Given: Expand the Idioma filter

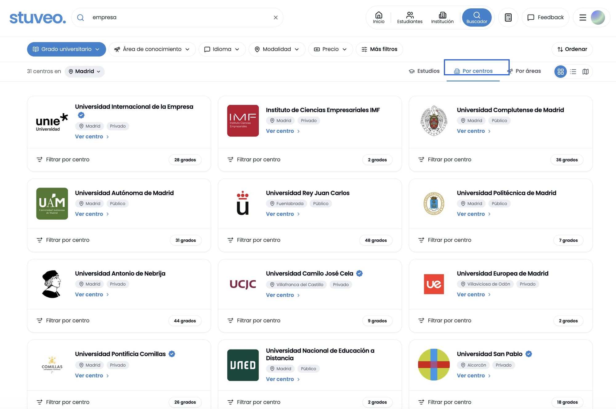Looking at the screenshot, I should 222,49.
